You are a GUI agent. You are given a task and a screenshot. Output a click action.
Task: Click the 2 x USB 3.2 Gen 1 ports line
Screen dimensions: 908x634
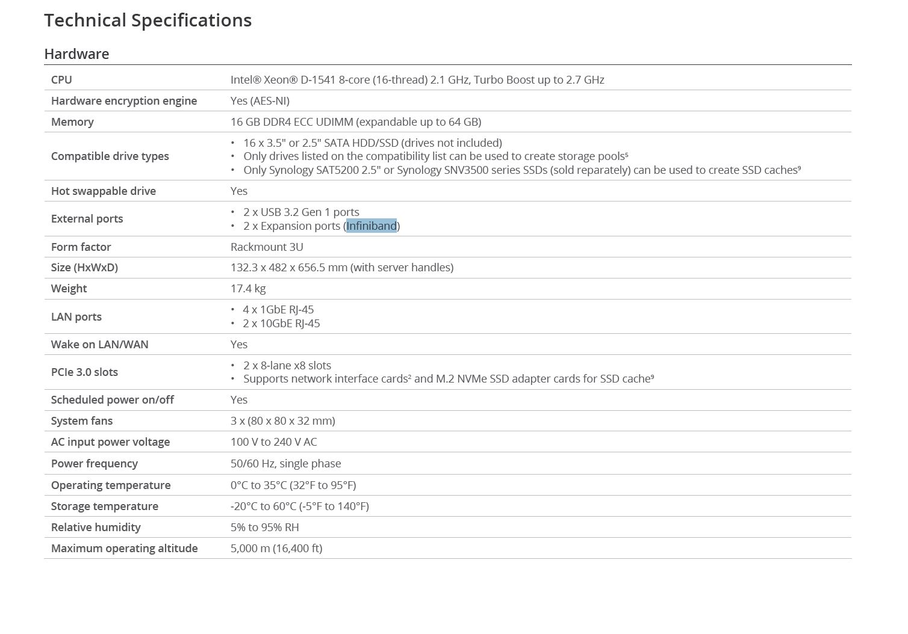(x=301, y=212)
